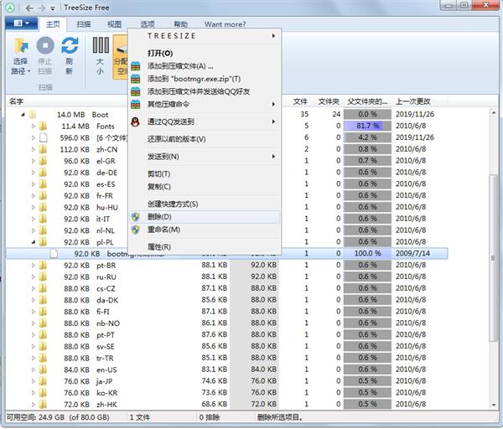Click the QQ penguin icon in context menu
This screenshot has height=429, width=503.
point(135,121)
